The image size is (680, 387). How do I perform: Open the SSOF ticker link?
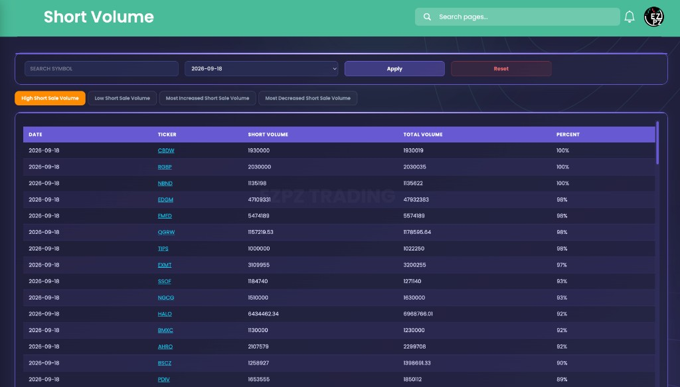pos(165,282)
